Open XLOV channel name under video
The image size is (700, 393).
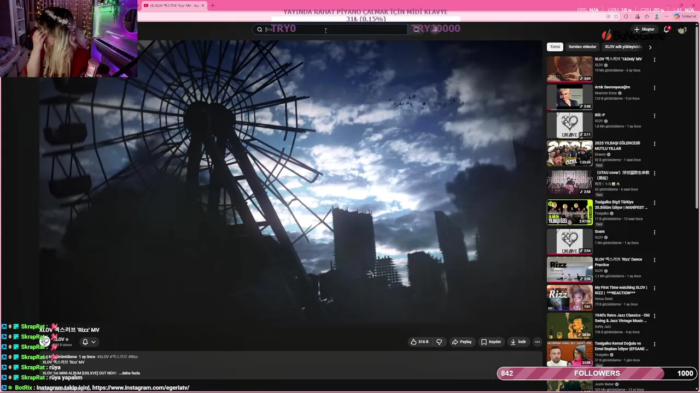click(60, 340)
